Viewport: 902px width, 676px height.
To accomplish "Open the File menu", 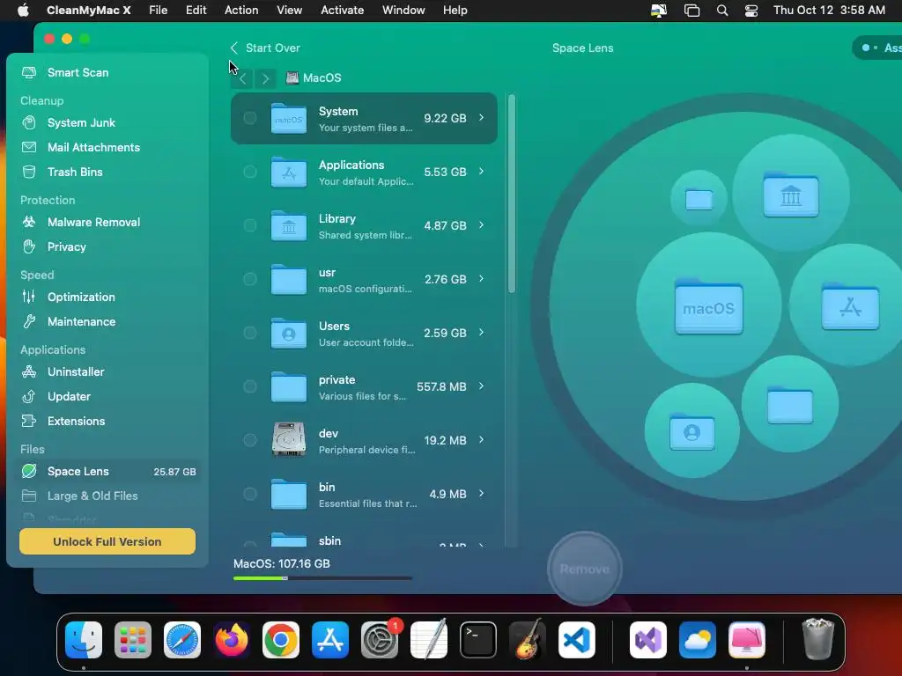I will (x=159, y=11).
